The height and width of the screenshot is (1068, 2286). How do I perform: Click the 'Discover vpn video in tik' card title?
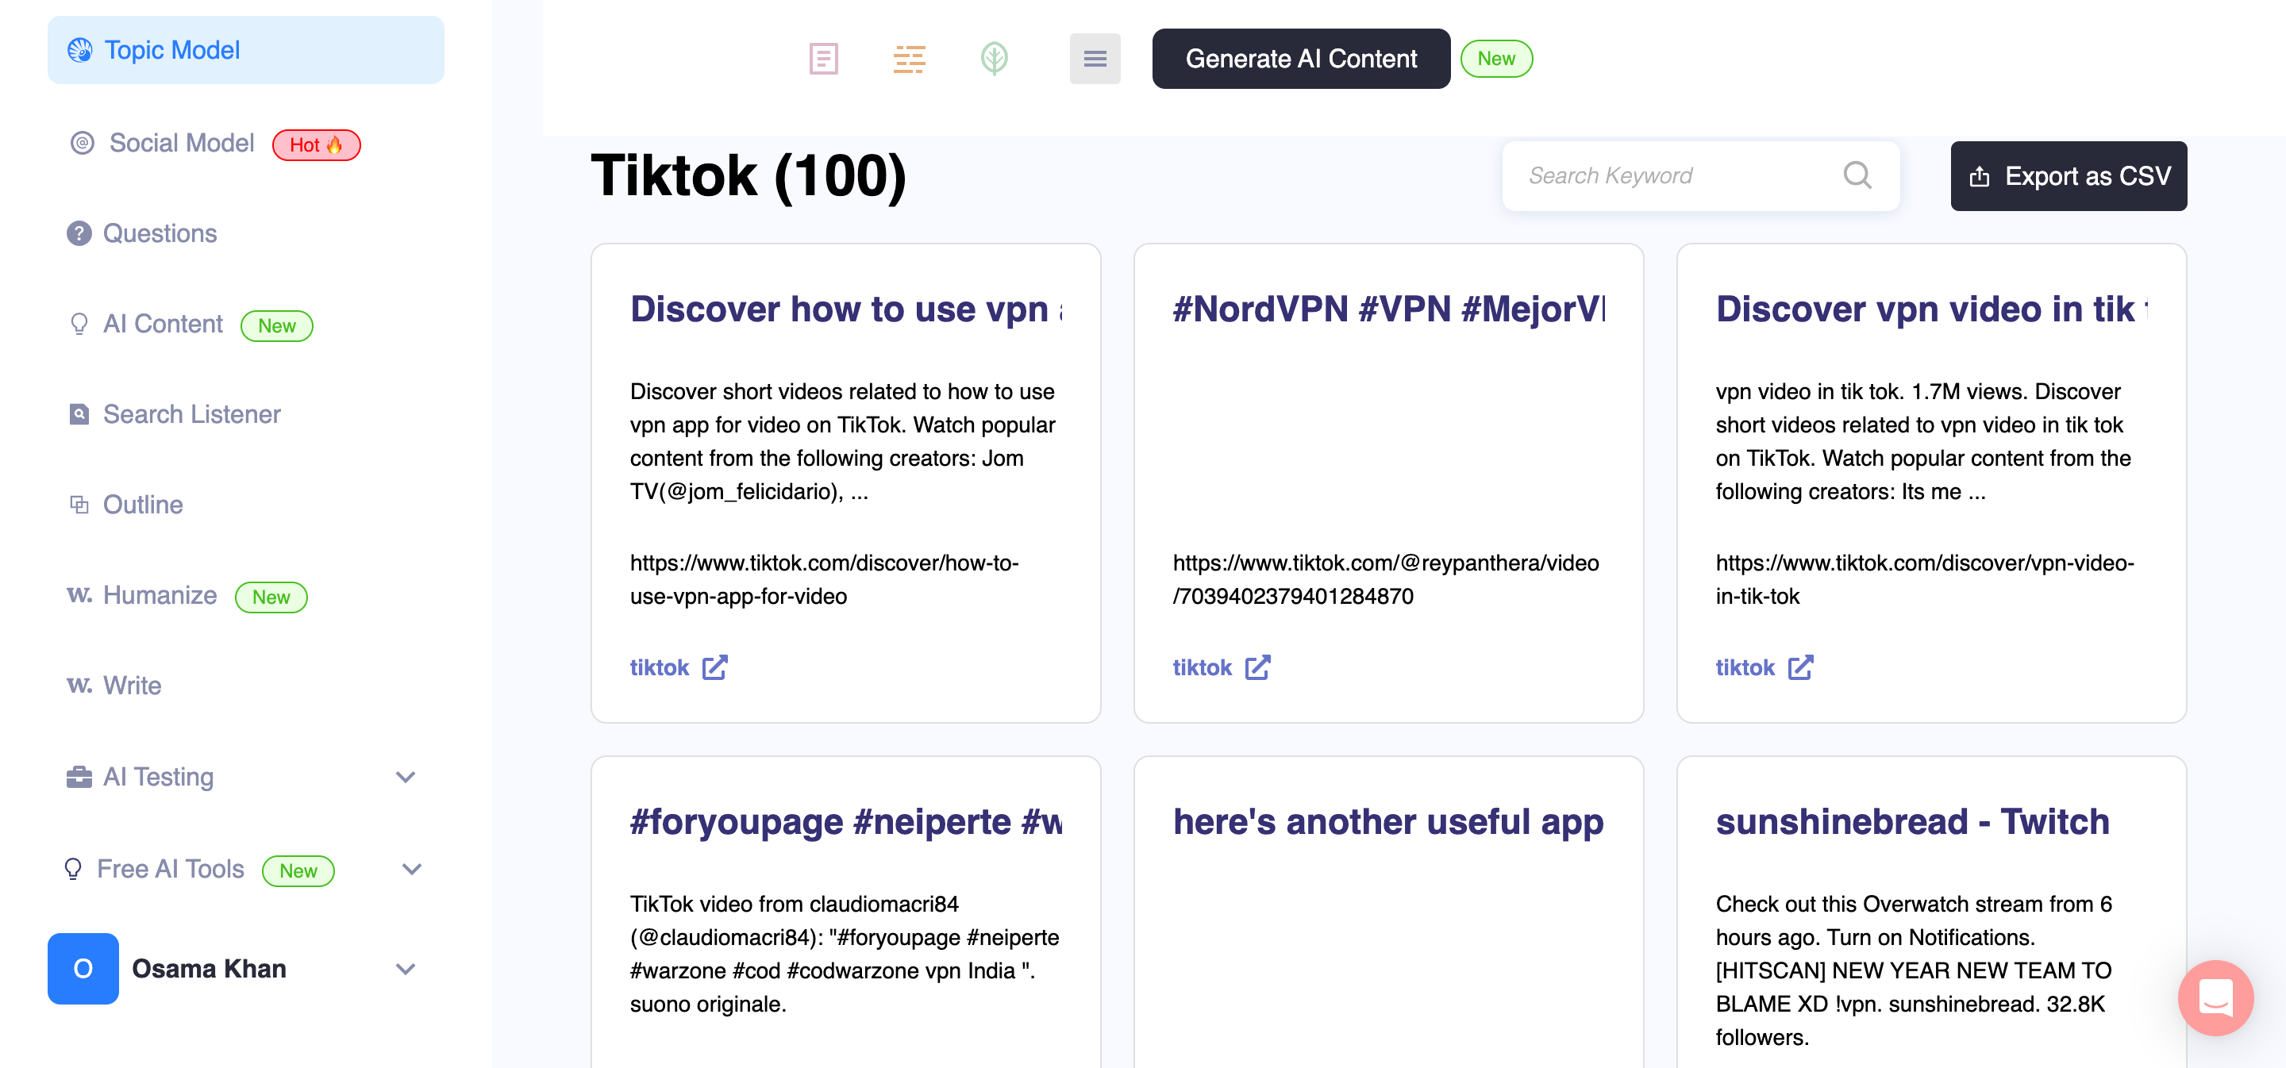click(x=1931, y=309)
